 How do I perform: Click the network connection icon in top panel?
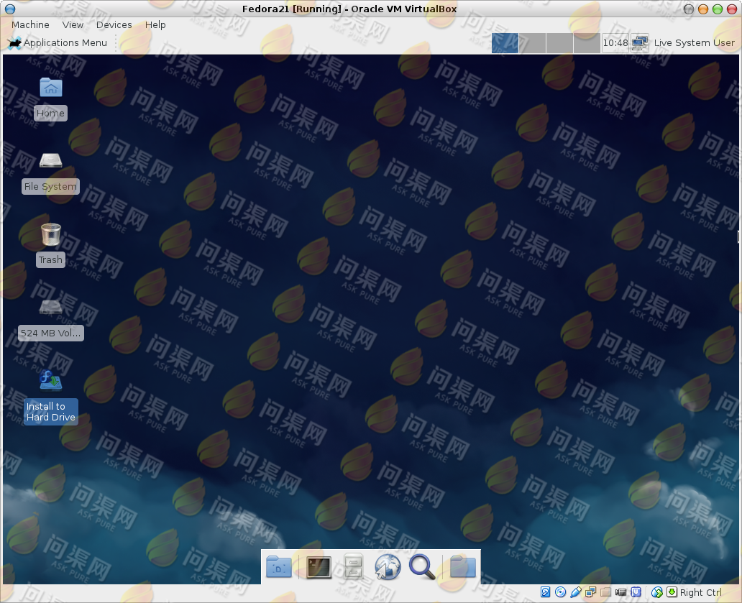point(640,42)
